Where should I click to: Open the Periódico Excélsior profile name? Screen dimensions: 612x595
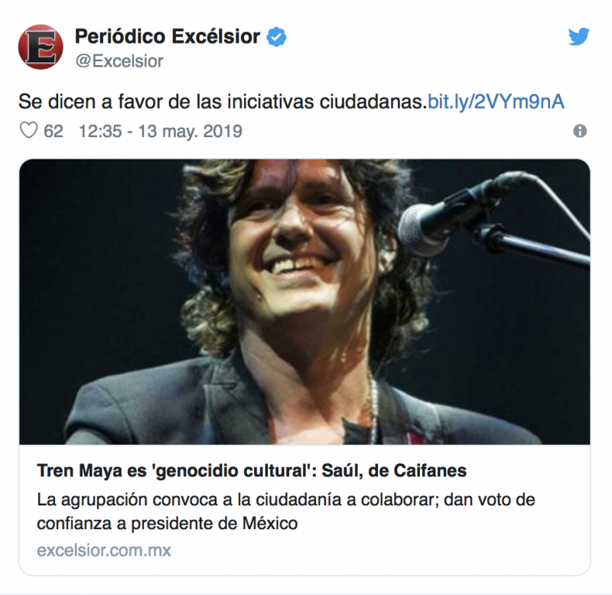pyautogui.click(x=168, y=37)
